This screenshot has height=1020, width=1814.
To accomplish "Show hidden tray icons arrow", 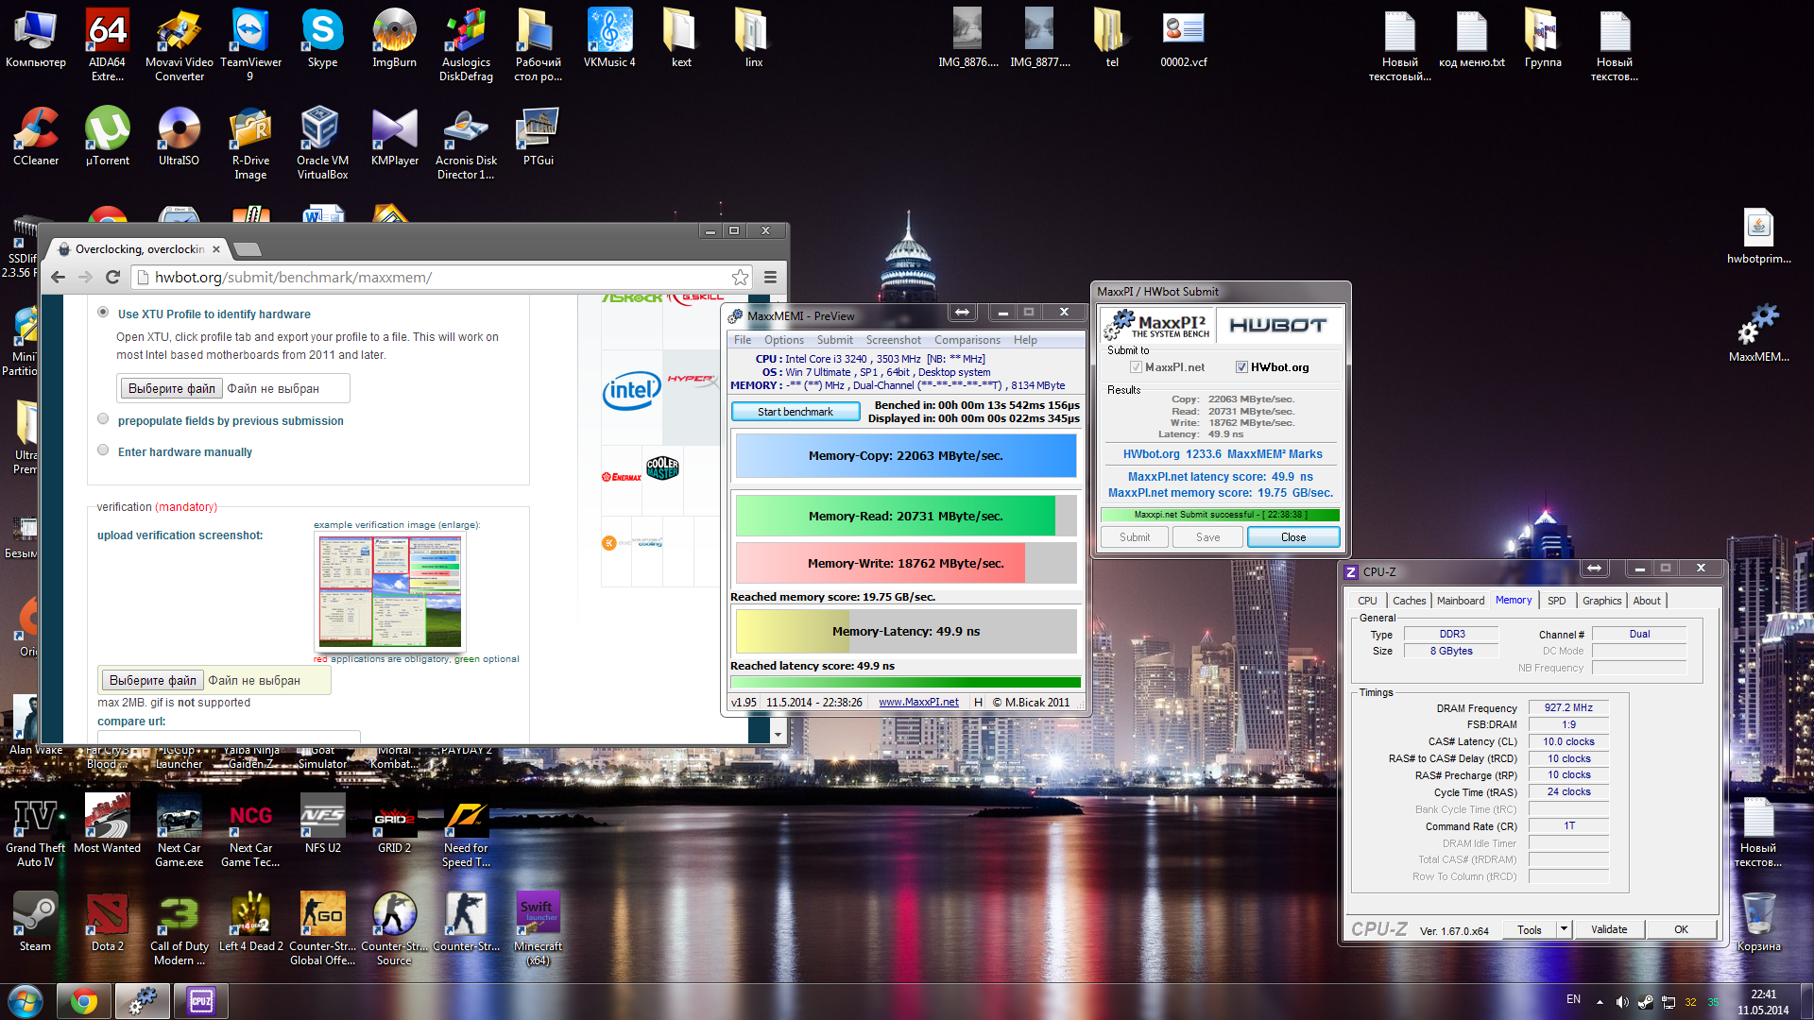I will click(x=1600, y=1002).
